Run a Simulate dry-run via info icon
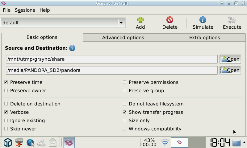 pyautogui.click(x=203, y=20)
